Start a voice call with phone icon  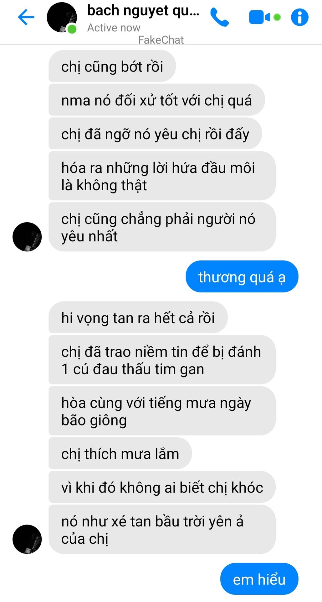219,17
